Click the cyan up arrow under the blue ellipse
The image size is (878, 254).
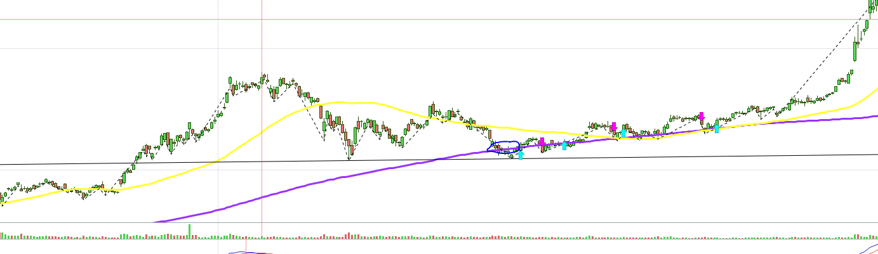pyautogui.click(x=521, y=155)
